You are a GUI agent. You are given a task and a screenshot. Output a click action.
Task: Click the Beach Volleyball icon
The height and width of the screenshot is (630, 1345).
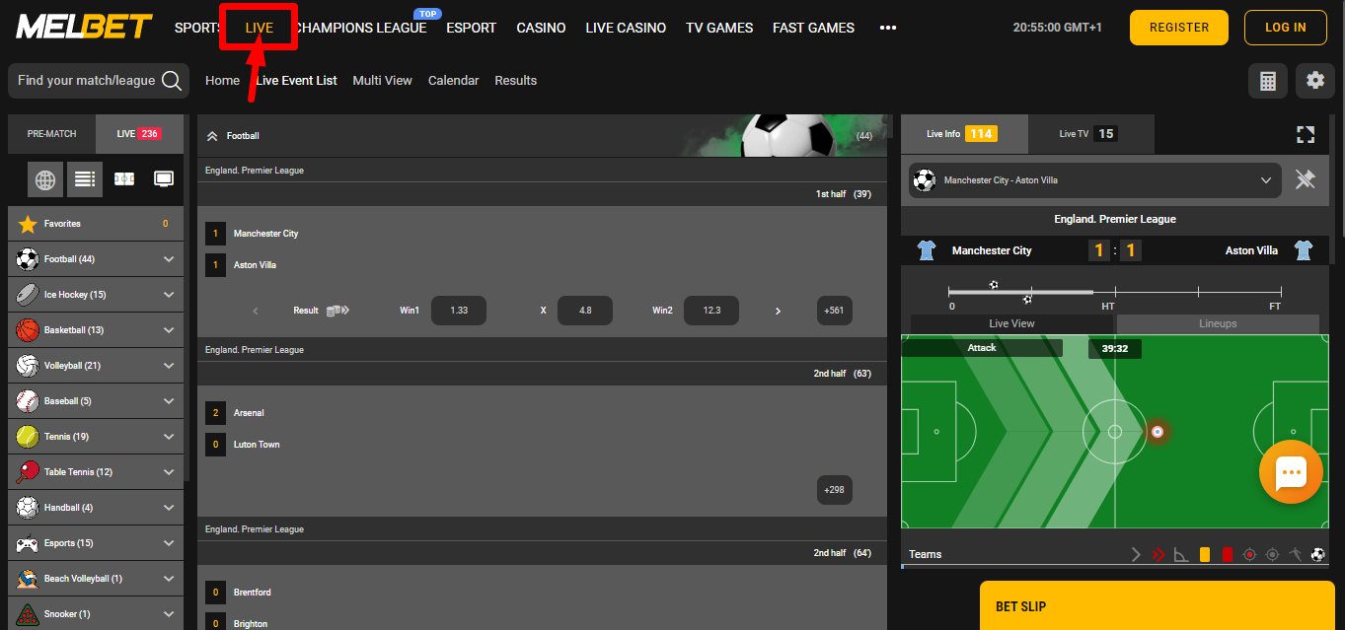point(28,579)
